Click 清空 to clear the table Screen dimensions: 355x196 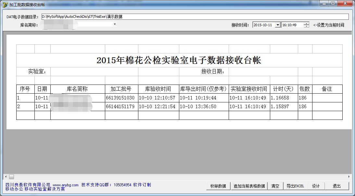coord(275,186)
